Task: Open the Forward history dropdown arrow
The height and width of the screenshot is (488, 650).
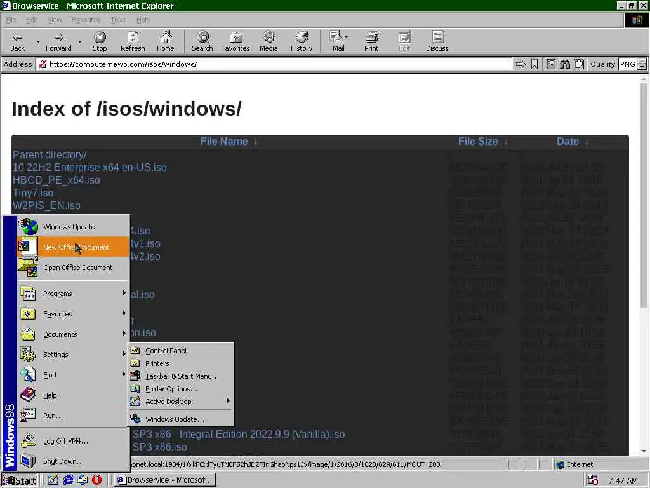Action: [x=79, y=41]
